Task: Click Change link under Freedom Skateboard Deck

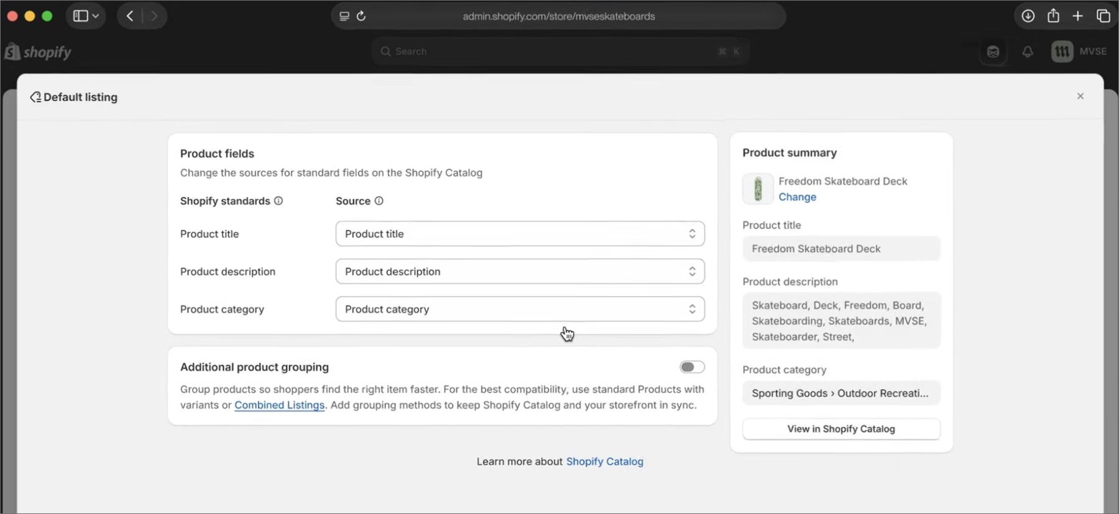Action: pyautogui.click(x=797, y=197)
